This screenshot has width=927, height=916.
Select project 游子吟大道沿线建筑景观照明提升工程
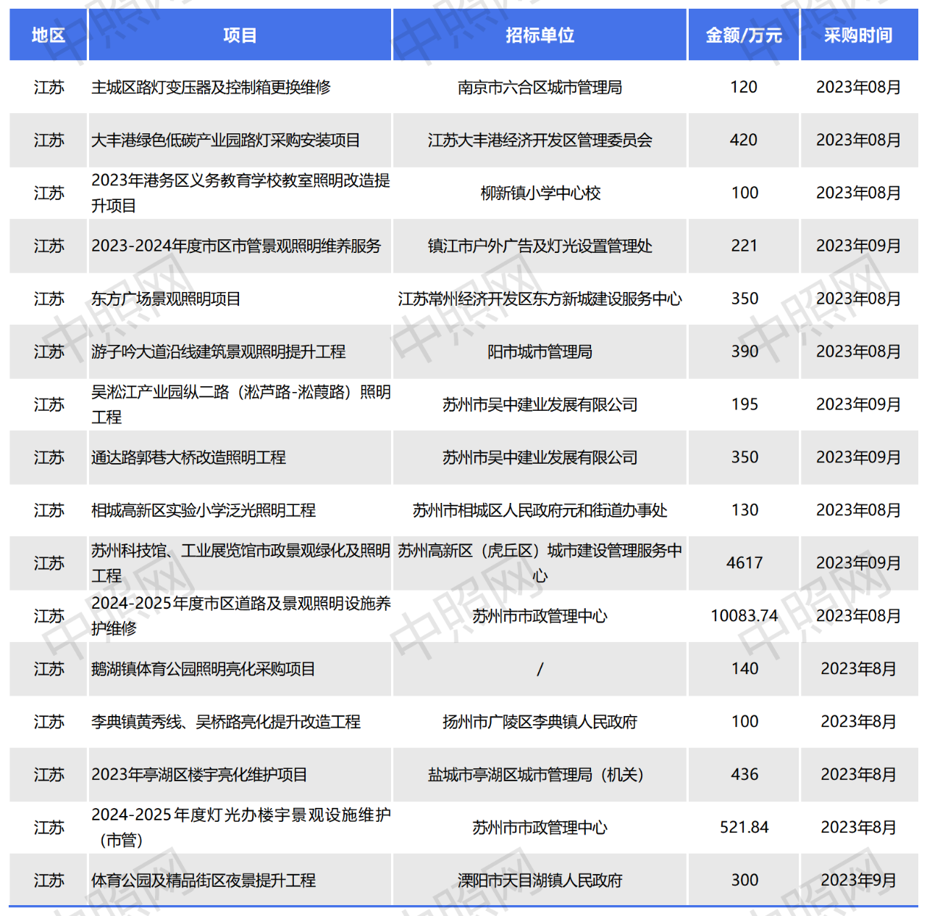(218, 351)
